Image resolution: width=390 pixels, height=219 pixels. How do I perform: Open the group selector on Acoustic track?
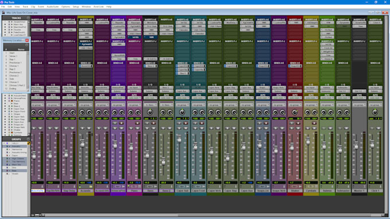pyautogui.click(x=85, y=105)
